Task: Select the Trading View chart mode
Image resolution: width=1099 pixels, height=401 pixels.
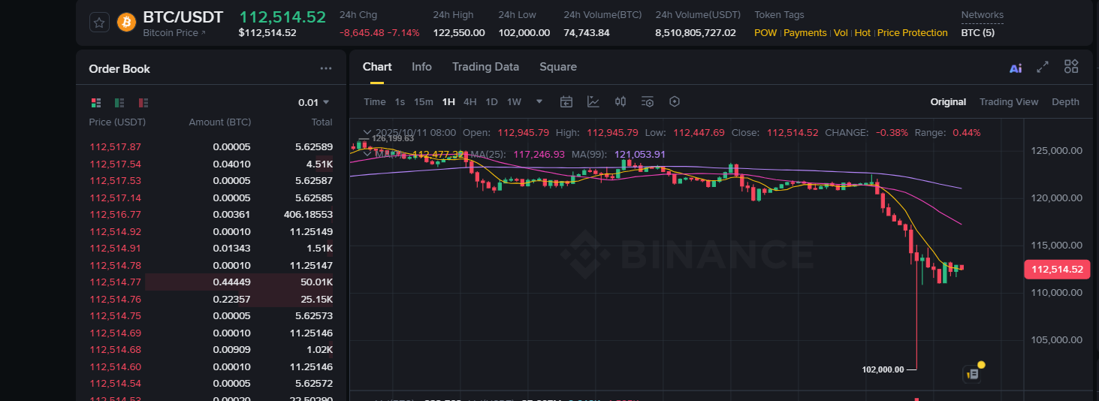Action: tap(1008, 102)
